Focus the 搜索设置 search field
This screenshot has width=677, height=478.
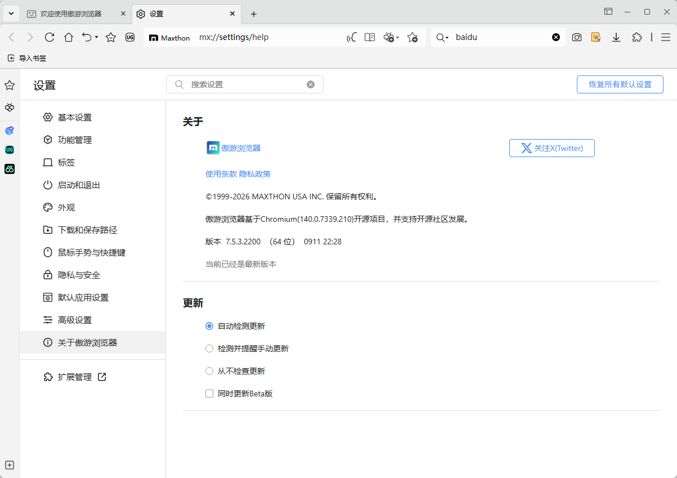pyautogui.click(x=245, y=84)
